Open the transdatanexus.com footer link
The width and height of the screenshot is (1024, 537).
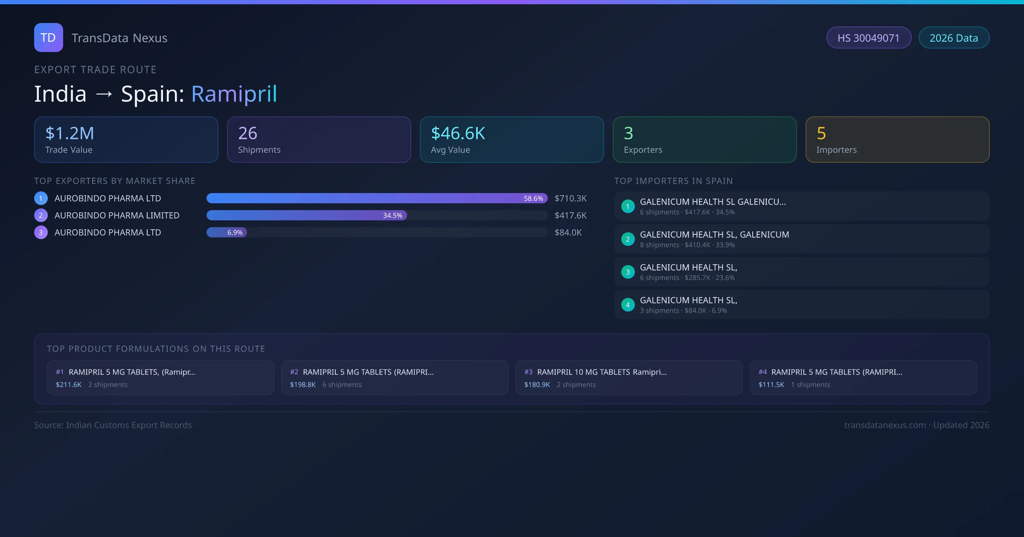(x=885, y=425)
